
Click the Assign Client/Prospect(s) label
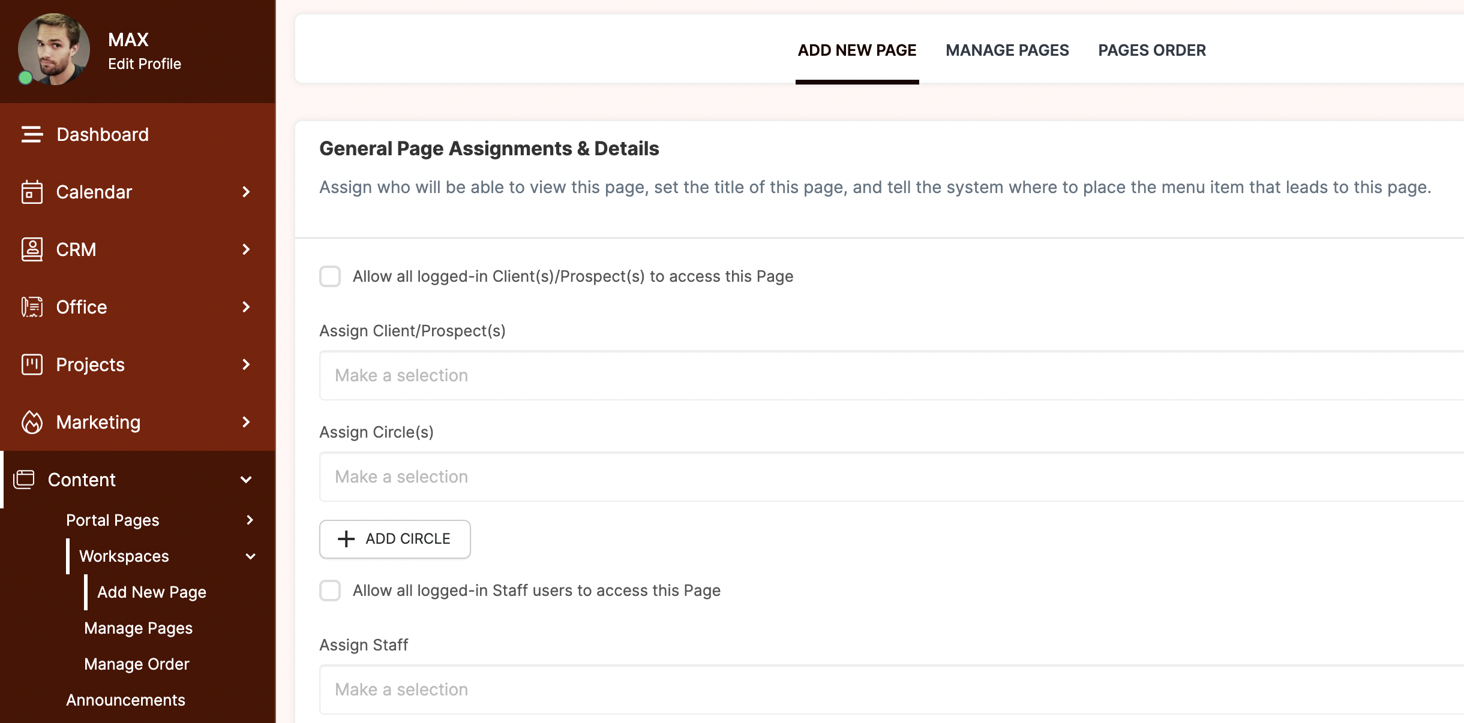tap(412, 331)
